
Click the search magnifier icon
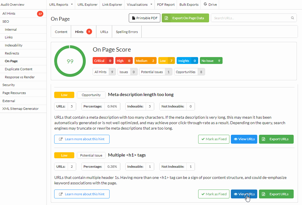tap(292, 18)
